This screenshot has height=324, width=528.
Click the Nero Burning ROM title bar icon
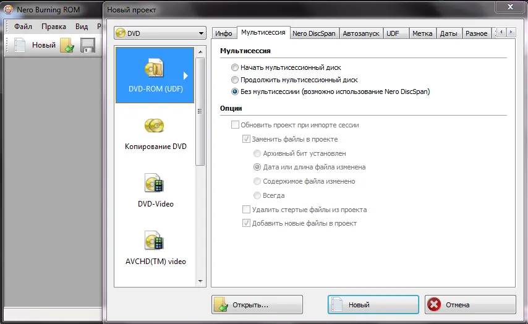(8, 9)
